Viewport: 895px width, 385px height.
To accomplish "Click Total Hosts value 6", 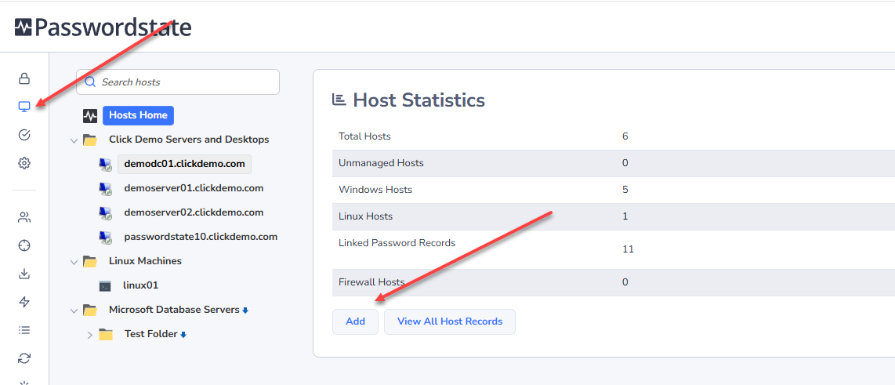I will 625,136.
